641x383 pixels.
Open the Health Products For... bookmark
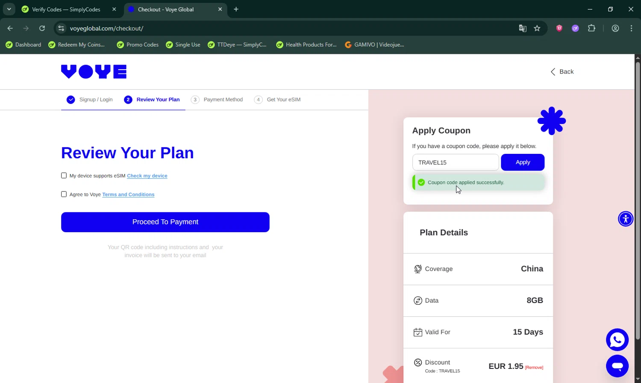tap(306, 44)
